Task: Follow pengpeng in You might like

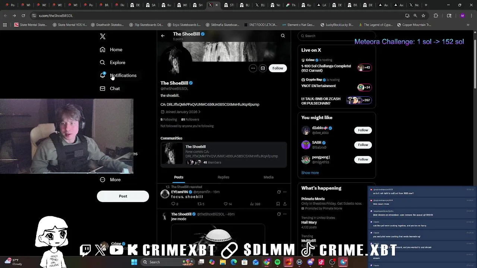Action: coord(363,159)
